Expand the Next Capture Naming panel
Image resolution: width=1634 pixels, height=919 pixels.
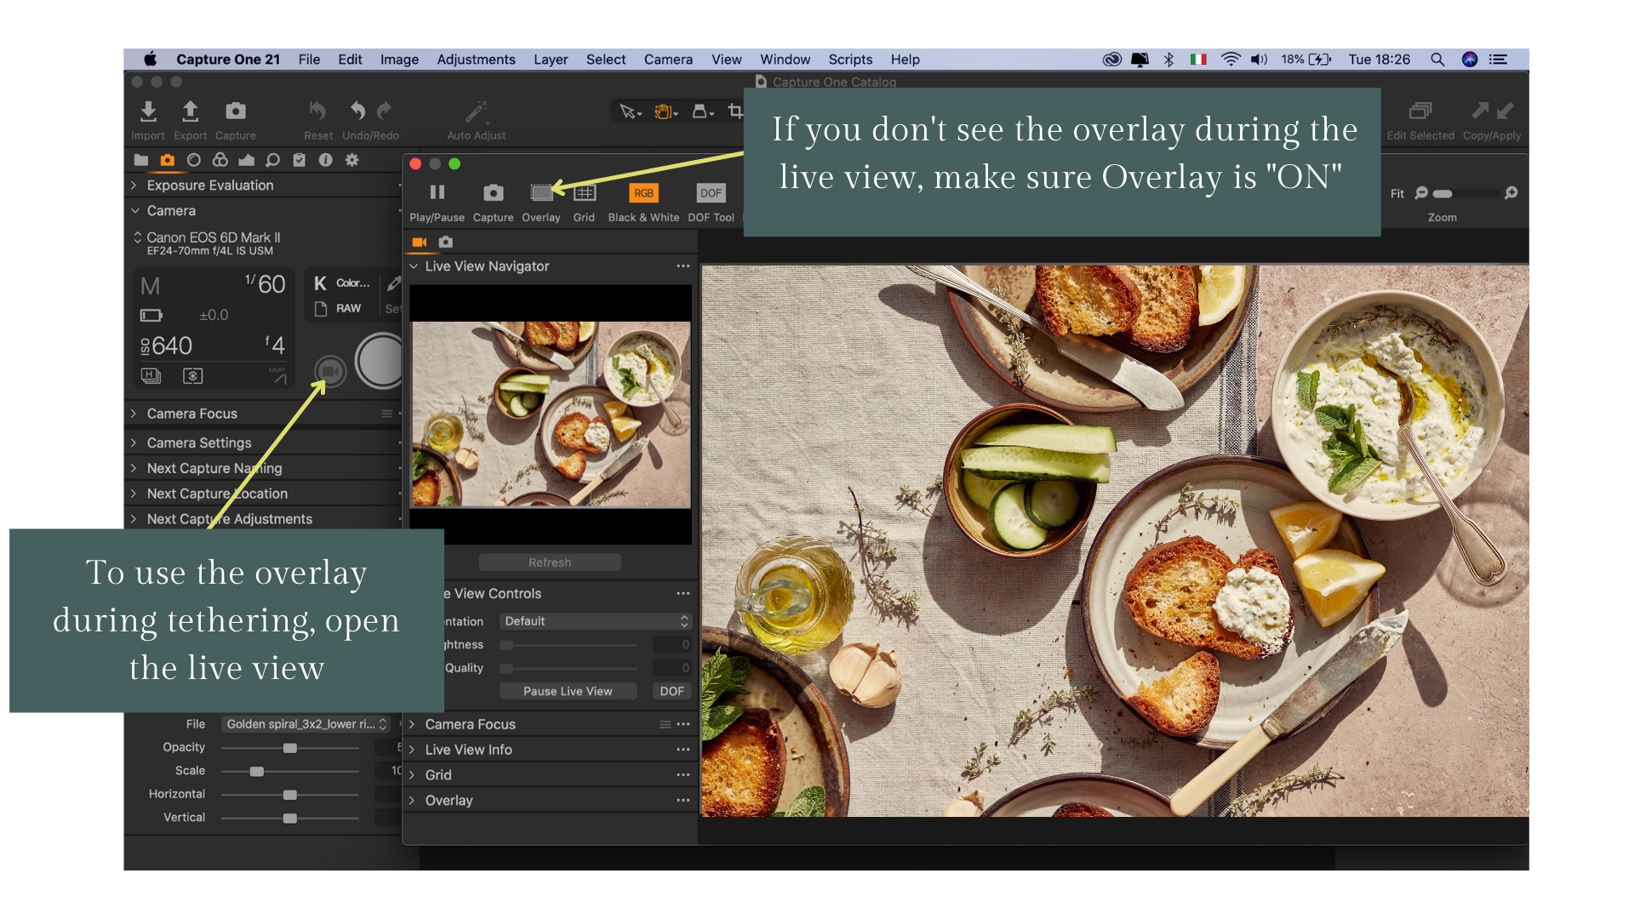(x=134, y=469)
